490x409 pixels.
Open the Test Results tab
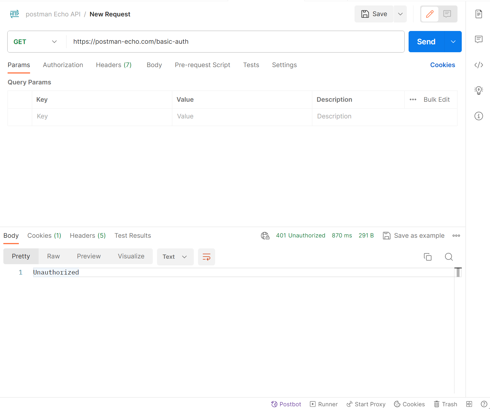[133, 236]
